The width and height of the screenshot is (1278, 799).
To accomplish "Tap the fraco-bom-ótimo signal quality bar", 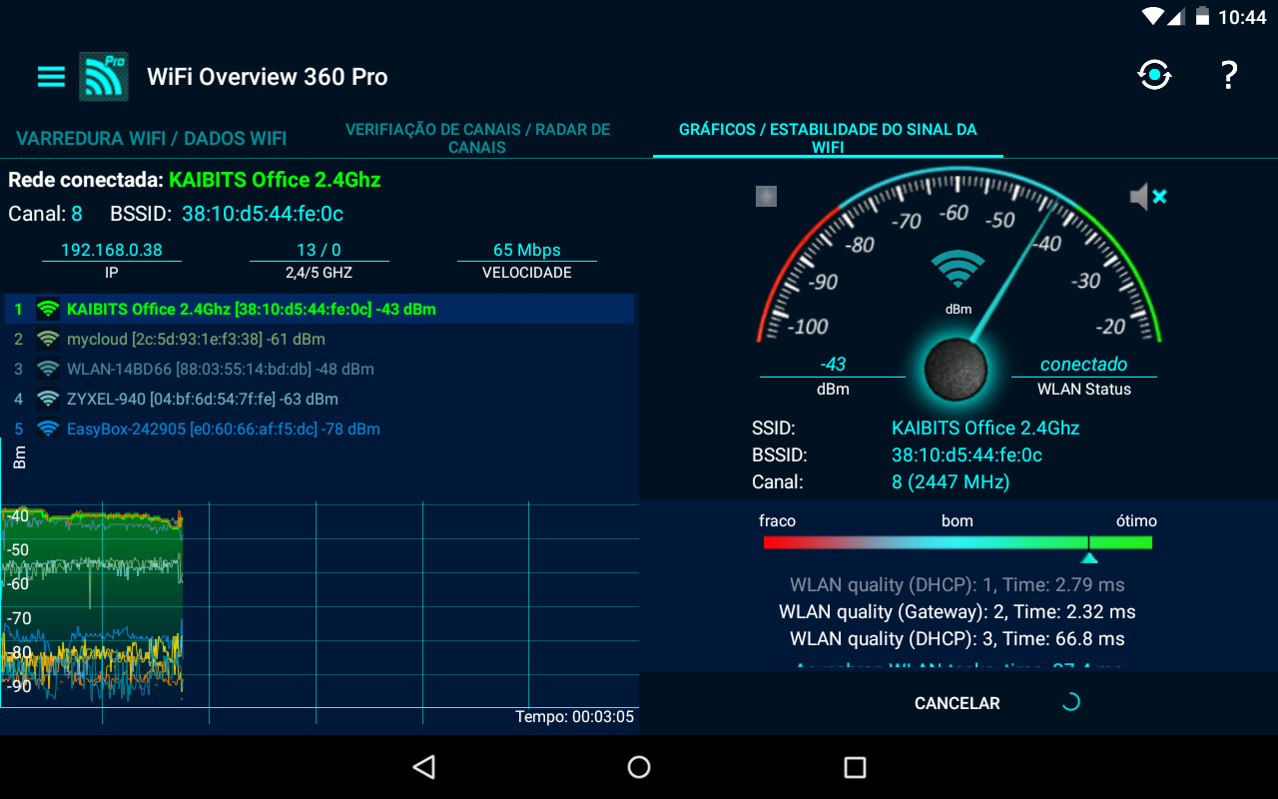I will [958, 542].
